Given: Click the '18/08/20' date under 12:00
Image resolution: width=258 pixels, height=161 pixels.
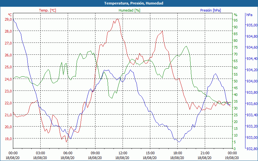Looking at the screenshot, I should [x=122, y=158].
